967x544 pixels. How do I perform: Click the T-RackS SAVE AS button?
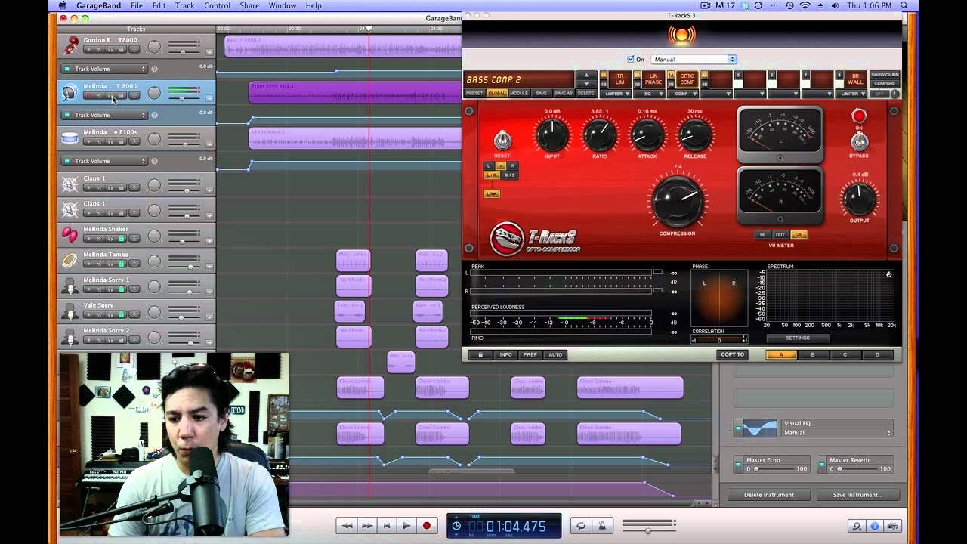tap(564, 94)
